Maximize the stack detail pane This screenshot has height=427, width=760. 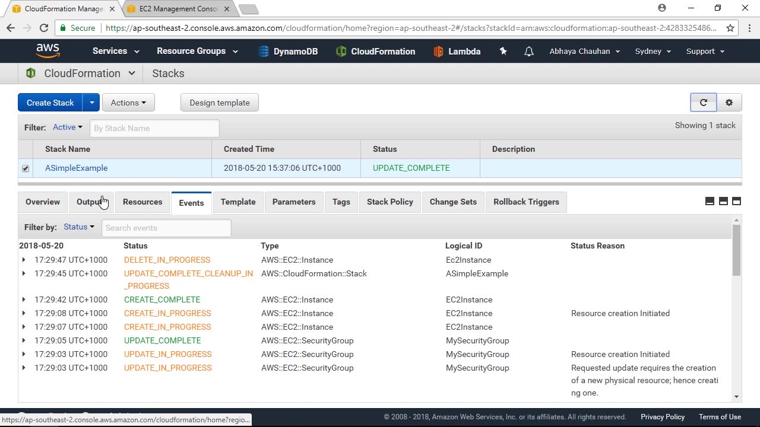coord(736,202)
